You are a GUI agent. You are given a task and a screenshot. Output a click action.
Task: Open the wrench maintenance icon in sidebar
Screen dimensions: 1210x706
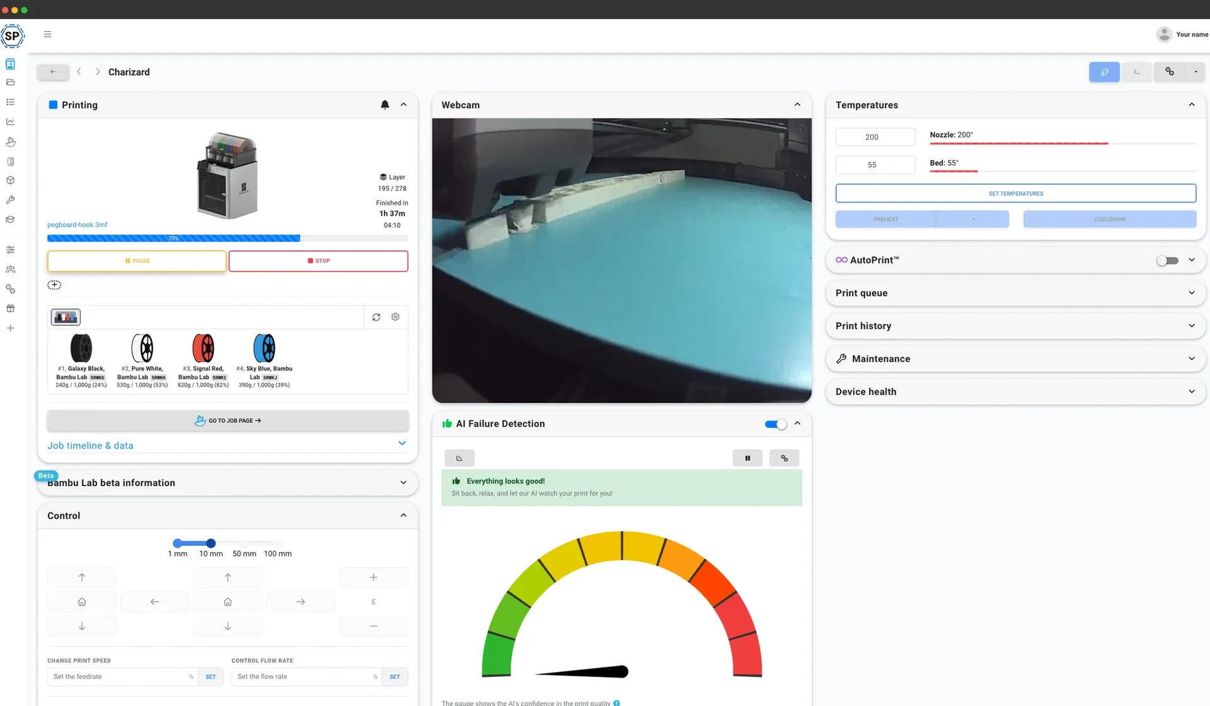(x=10, y=200)
